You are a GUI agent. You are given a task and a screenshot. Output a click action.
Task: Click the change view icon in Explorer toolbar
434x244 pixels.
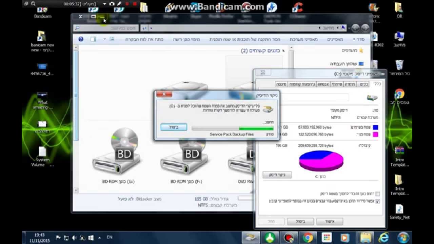point(112,39)
